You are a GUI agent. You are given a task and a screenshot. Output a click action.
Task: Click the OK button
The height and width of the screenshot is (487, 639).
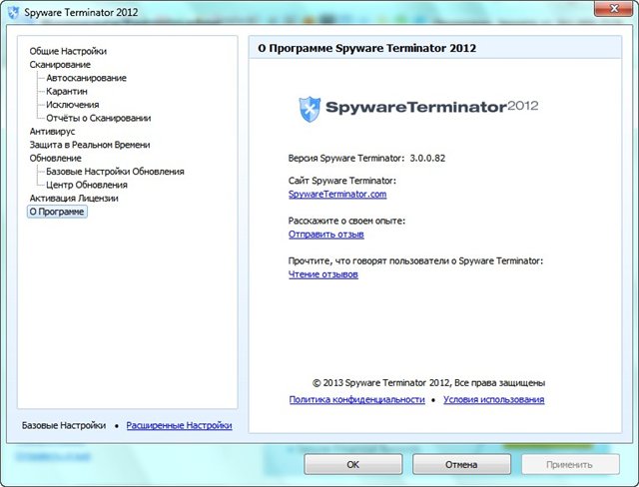coord(352,465)
